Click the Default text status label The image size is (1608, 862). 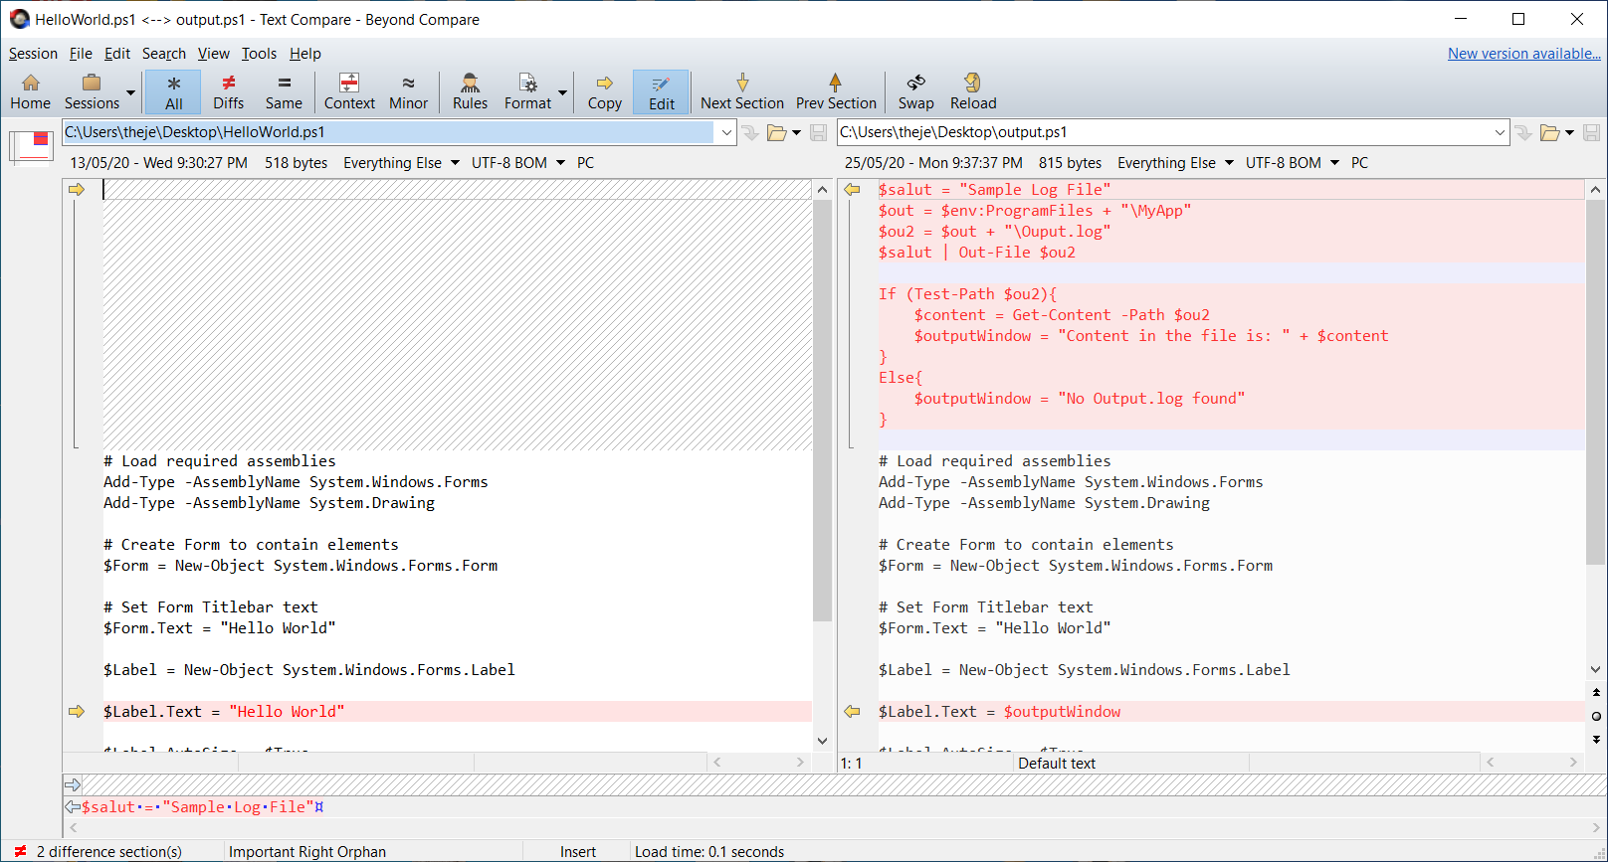1056,764
